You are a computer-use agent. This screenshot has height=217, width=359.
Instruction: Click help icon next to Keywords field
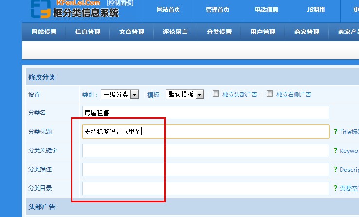pos(335,150)
